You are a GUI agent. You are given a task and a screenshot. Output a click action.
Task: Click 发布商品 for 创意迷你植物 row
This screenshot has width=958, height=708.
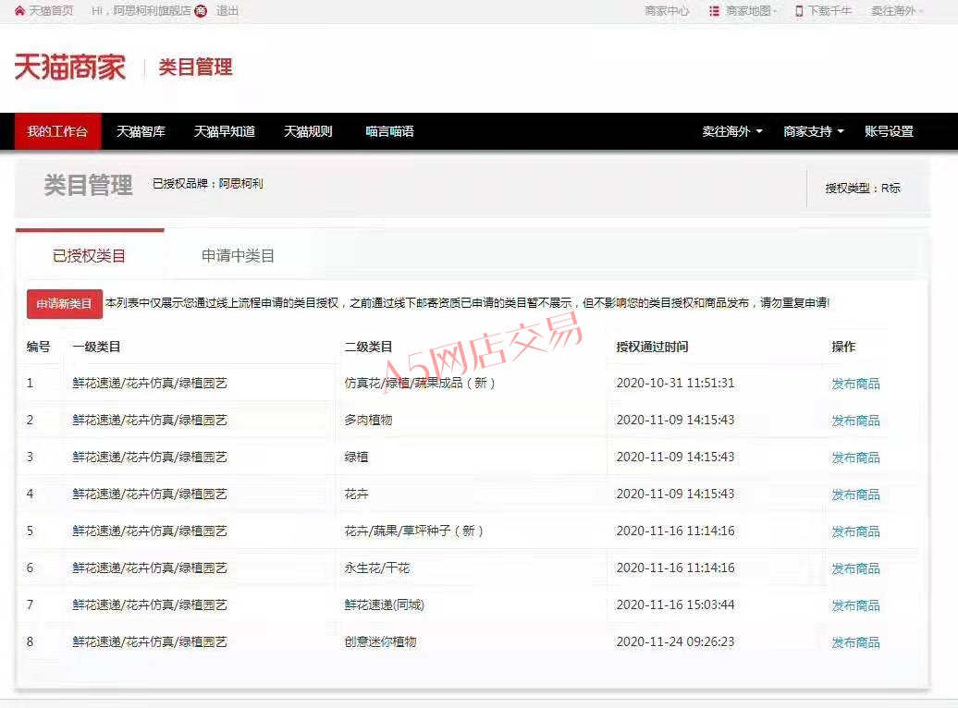coord(855,642)
